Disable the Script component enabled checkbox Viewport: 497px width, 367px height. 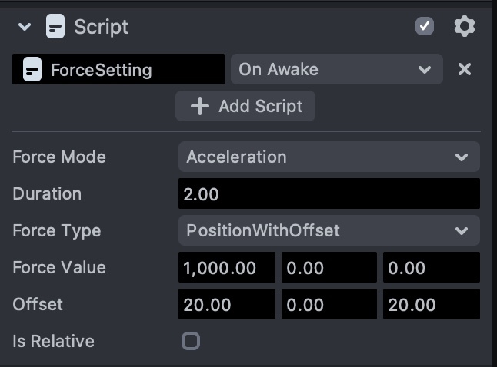[x=425, y=27]
